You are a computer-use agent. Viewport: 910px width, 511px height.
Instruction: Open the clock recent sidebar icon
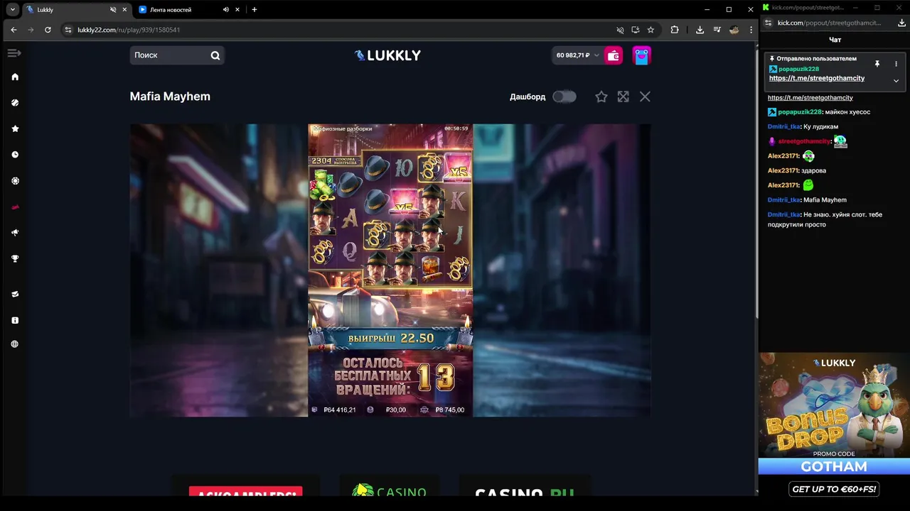(x=15, y=155)
